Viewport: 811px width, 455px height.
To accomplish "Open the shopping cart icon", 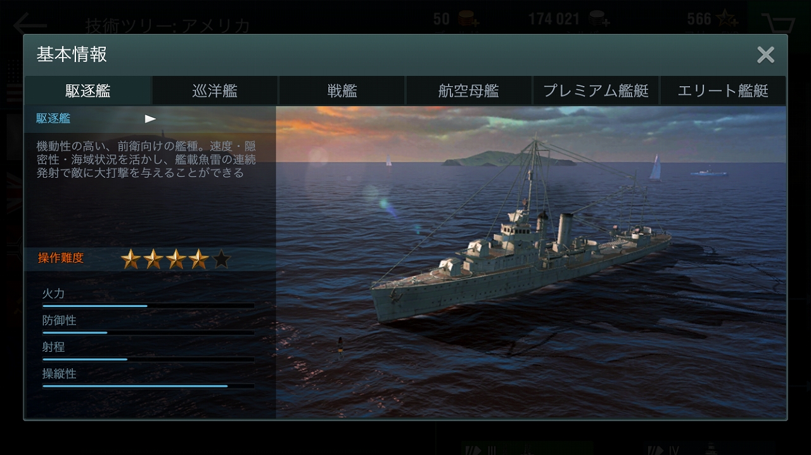I will 778,24.
